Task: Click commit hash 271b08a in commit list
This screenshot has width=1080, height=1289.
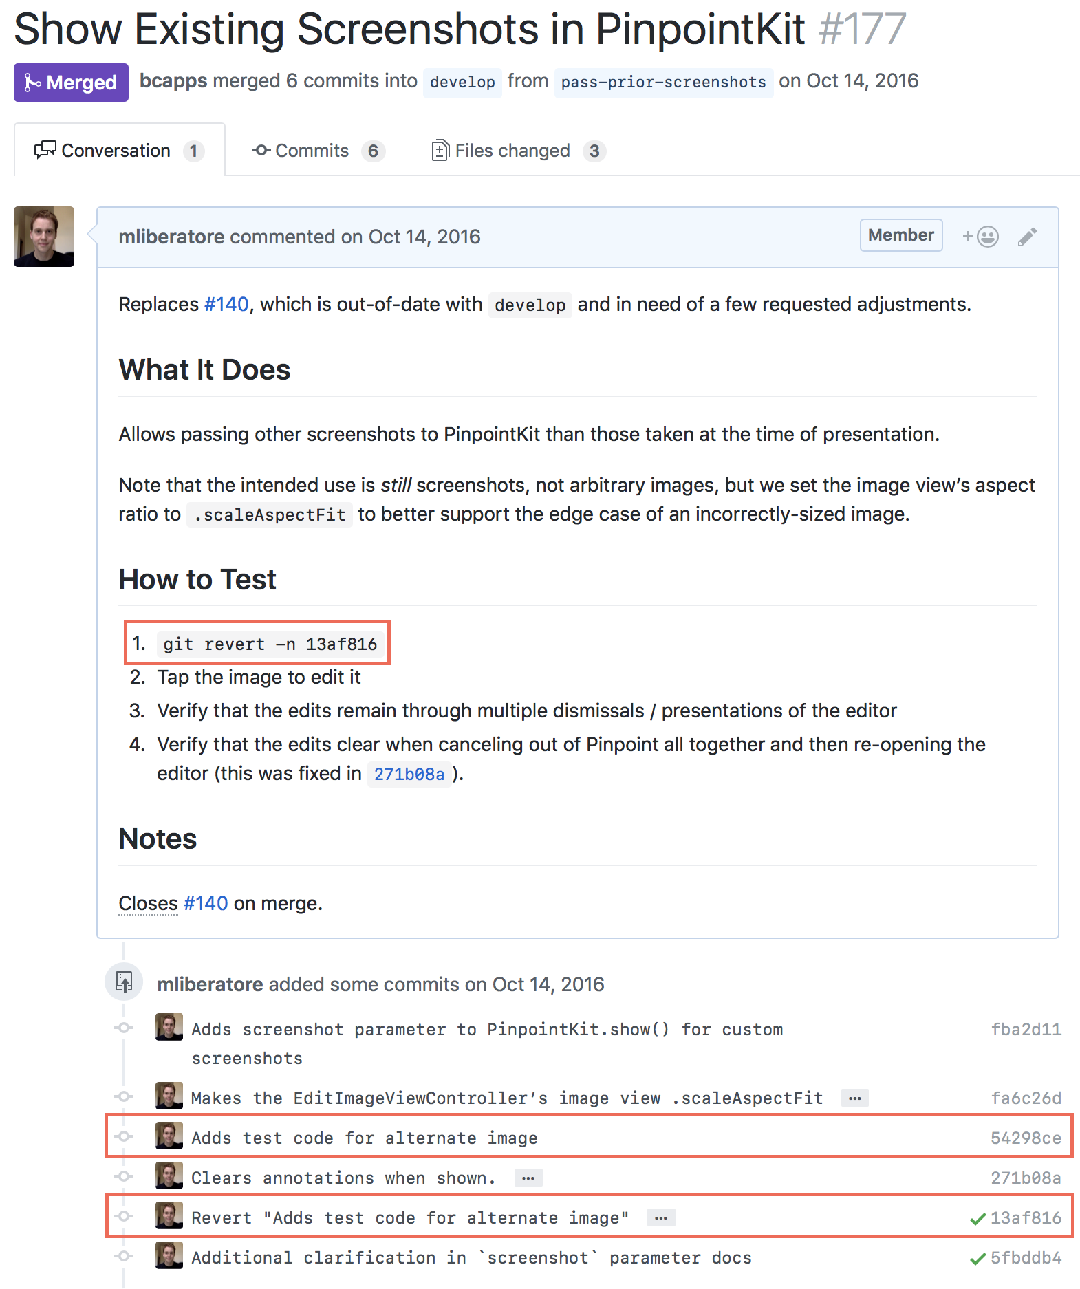Action: pos(1026,1178)
